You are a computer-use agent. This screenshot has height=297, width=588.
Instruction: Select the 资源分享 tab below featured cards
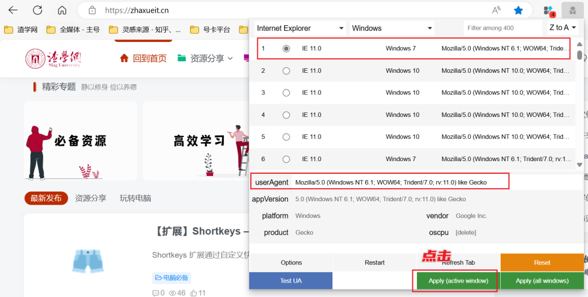(90, 198)
